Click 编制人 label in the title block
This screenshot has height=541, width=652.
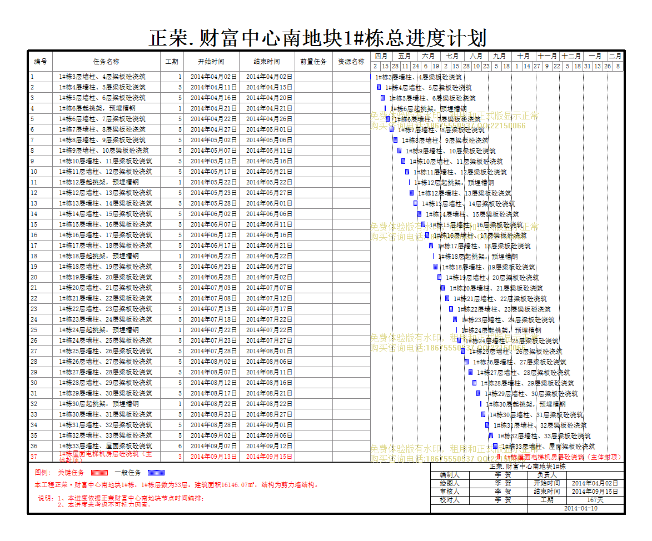(450, 474)
